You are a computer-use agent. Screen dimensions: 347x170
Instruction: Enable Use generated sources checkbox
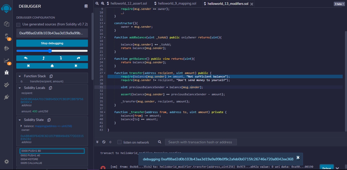18,25
